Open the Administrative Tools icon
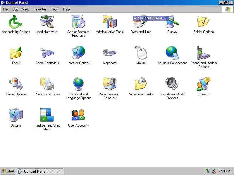The height and width of the screenshot is (175, 234). click(110, 22)
